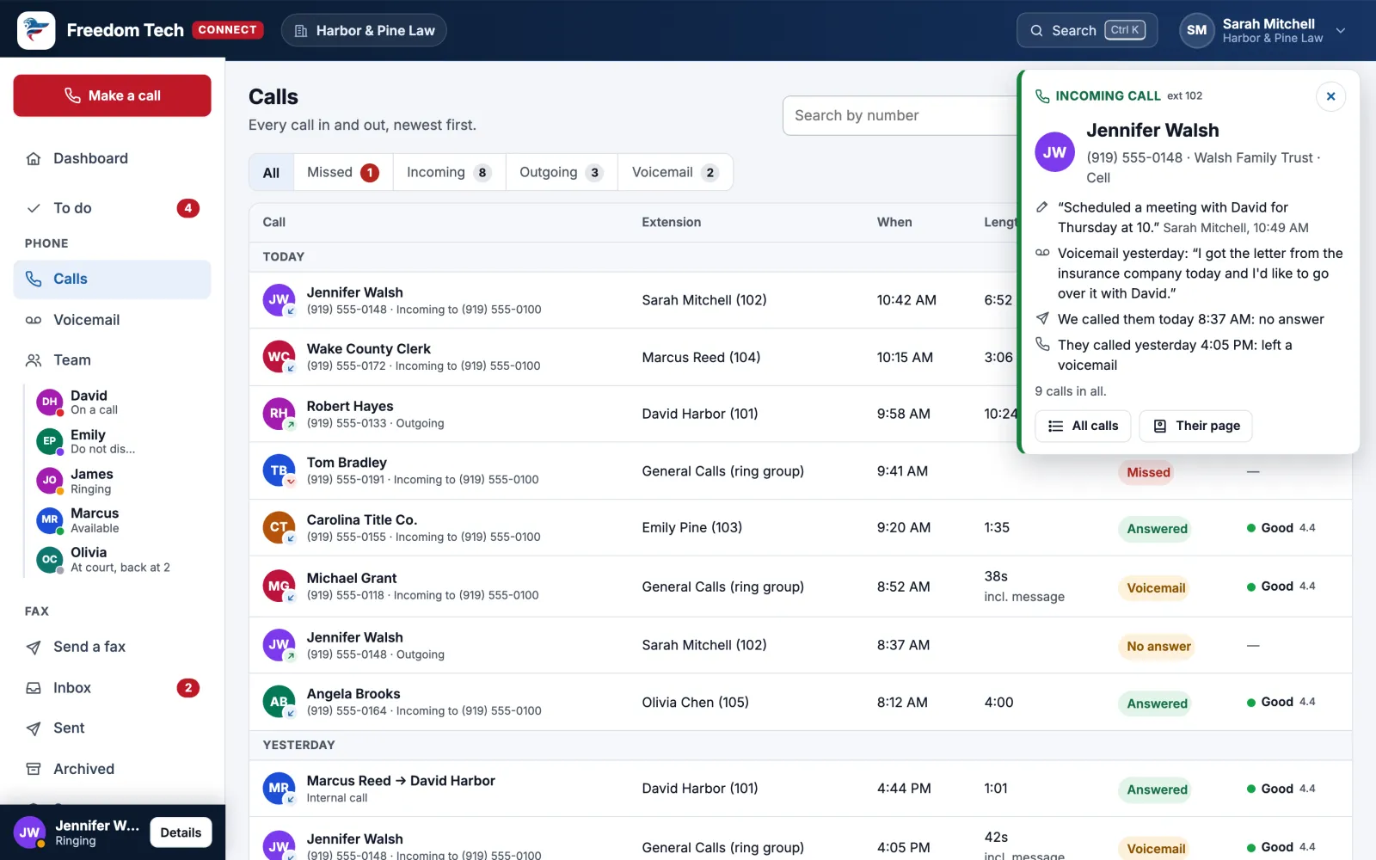Switch to the Missed tab

point(343,173)
